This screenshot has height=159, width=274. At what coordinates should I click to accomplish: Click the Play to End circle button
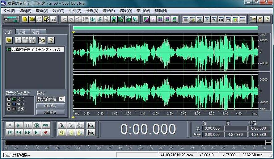tap(36, 125)
